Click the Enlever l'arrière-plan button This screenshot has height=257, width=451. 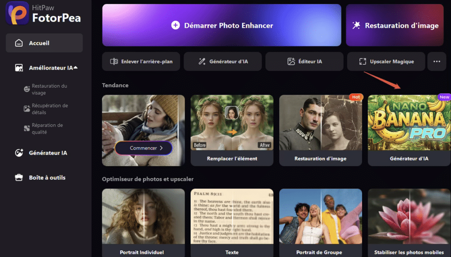tap(141, 62)
